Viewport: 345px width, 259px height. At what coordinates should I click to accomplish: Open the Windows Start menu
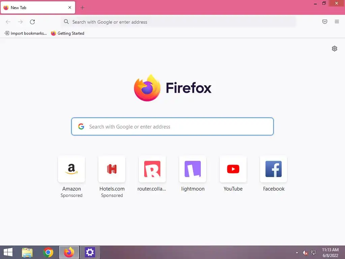[x=8, y=252]
